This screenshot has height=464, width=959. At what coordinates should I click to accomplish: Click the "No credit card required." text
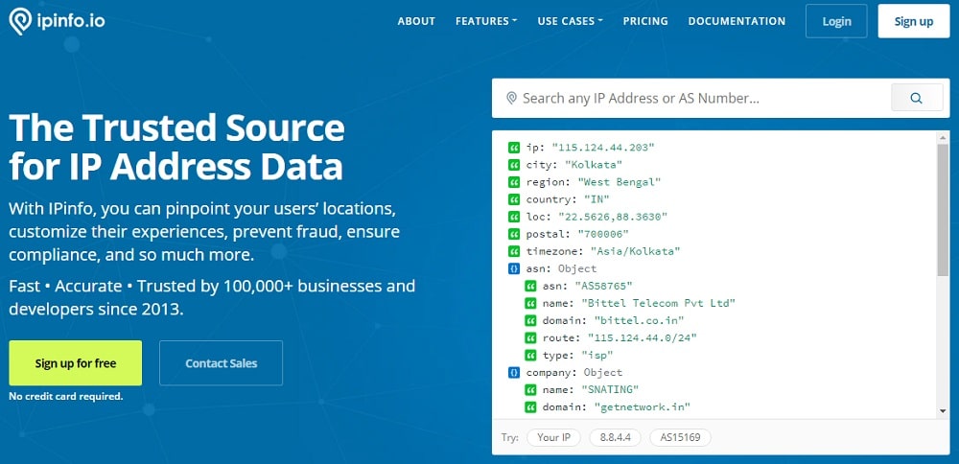[66, 396]
